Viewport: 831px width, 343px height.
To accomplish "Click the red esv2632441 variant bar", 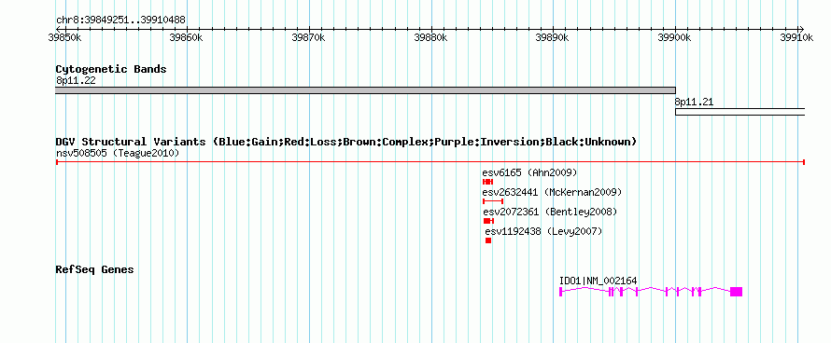I will click(x=493, y=201).
